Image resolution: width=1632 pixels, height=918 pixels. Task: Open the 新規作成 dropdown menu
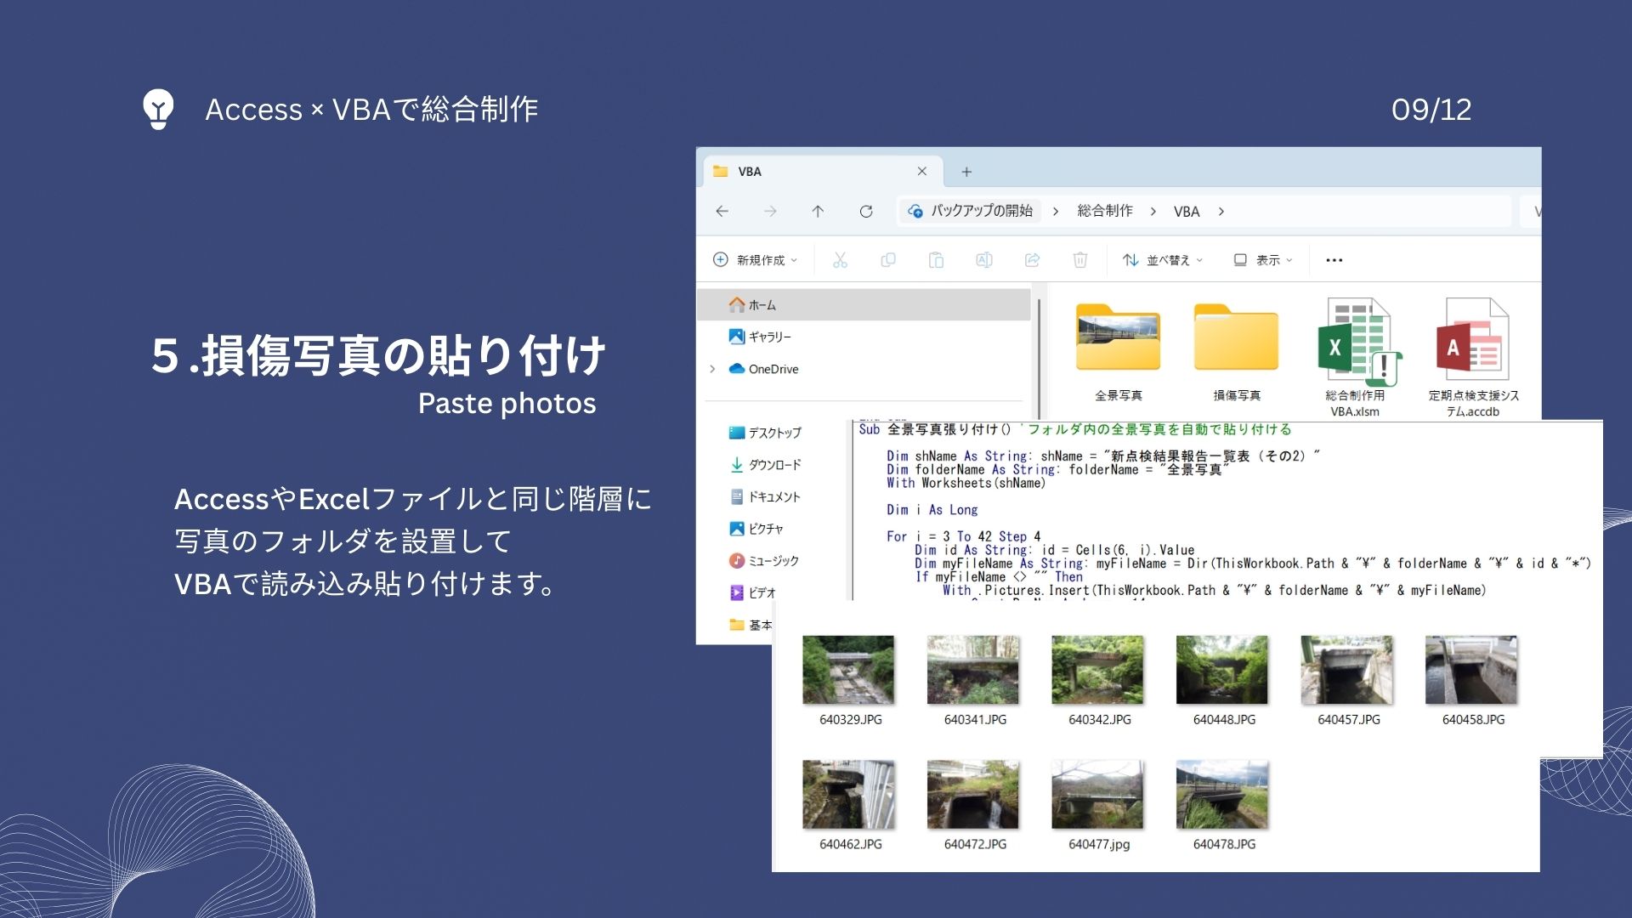pyautogui.click(x=755, y=260)
